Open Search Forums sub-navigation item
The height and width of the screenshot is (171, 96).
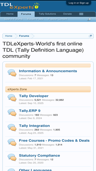tap(14, 19)
